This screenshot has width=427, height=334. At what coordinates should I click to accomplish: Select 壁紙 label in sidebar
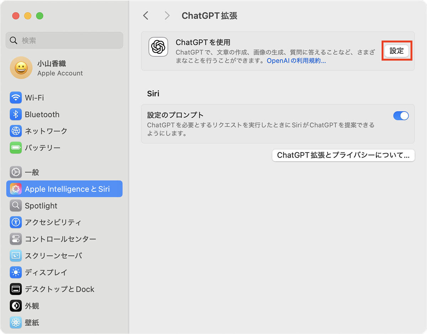32,323
